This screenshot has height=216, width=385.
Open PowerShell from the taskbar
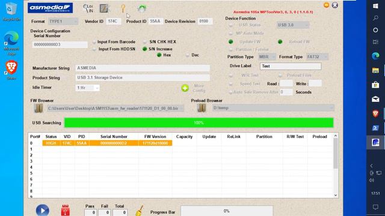(x=375, y=128)
